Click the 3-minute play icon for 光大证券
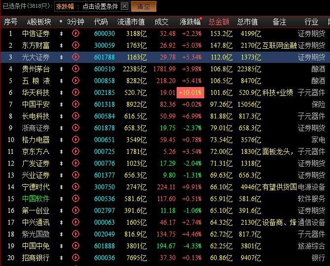Image resolution: width=330 pixels, height=266 pixels. 75,57
